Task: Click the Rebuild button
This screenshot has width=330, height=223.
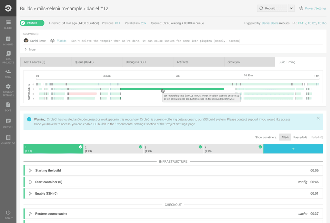Action: (272, 8)
